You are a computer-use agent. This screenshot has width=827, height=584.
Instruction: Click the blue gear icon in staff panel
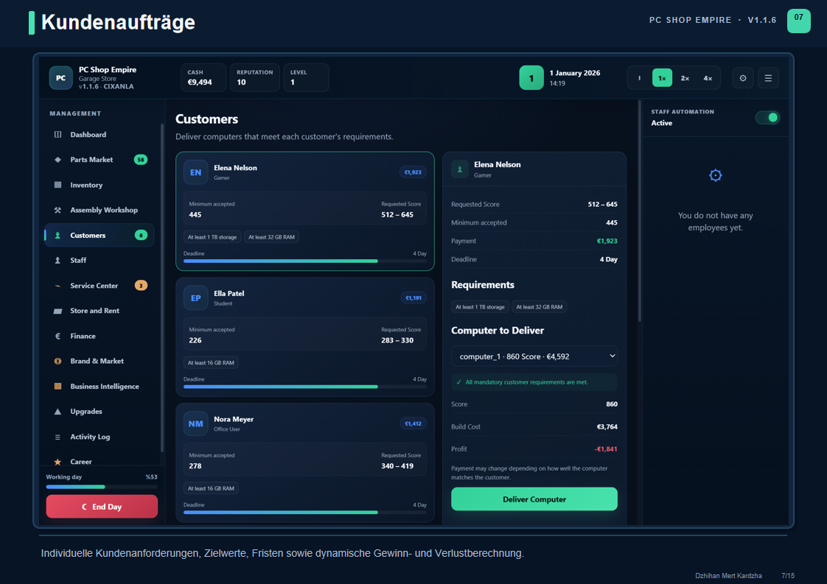(715, 175)
